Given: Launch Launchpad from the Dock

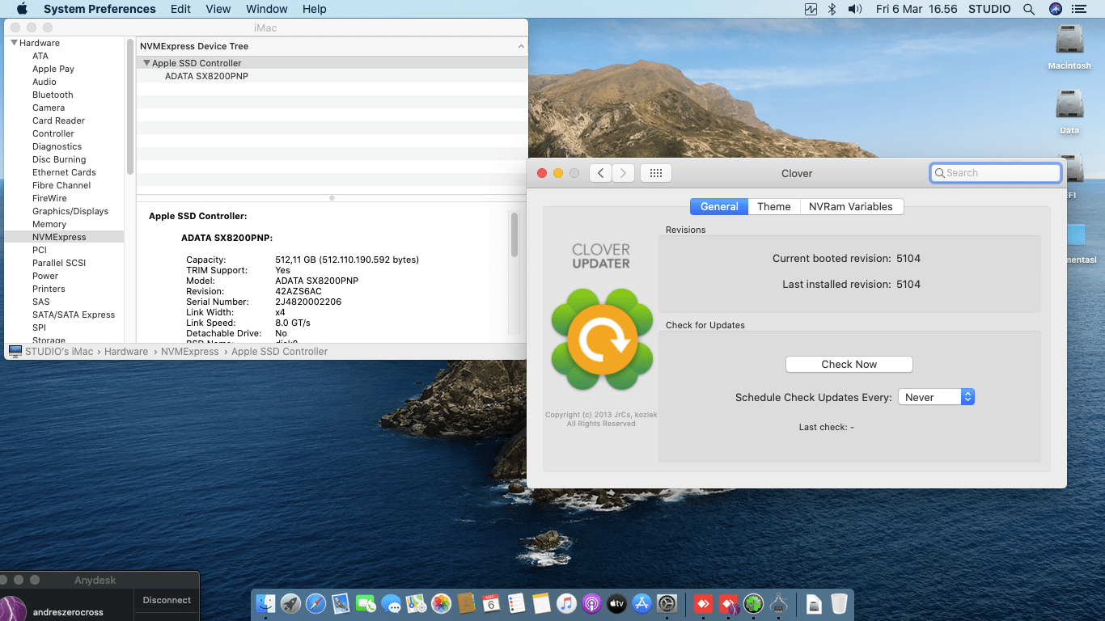Looking at the screenshot, I should tap(291, 603).
